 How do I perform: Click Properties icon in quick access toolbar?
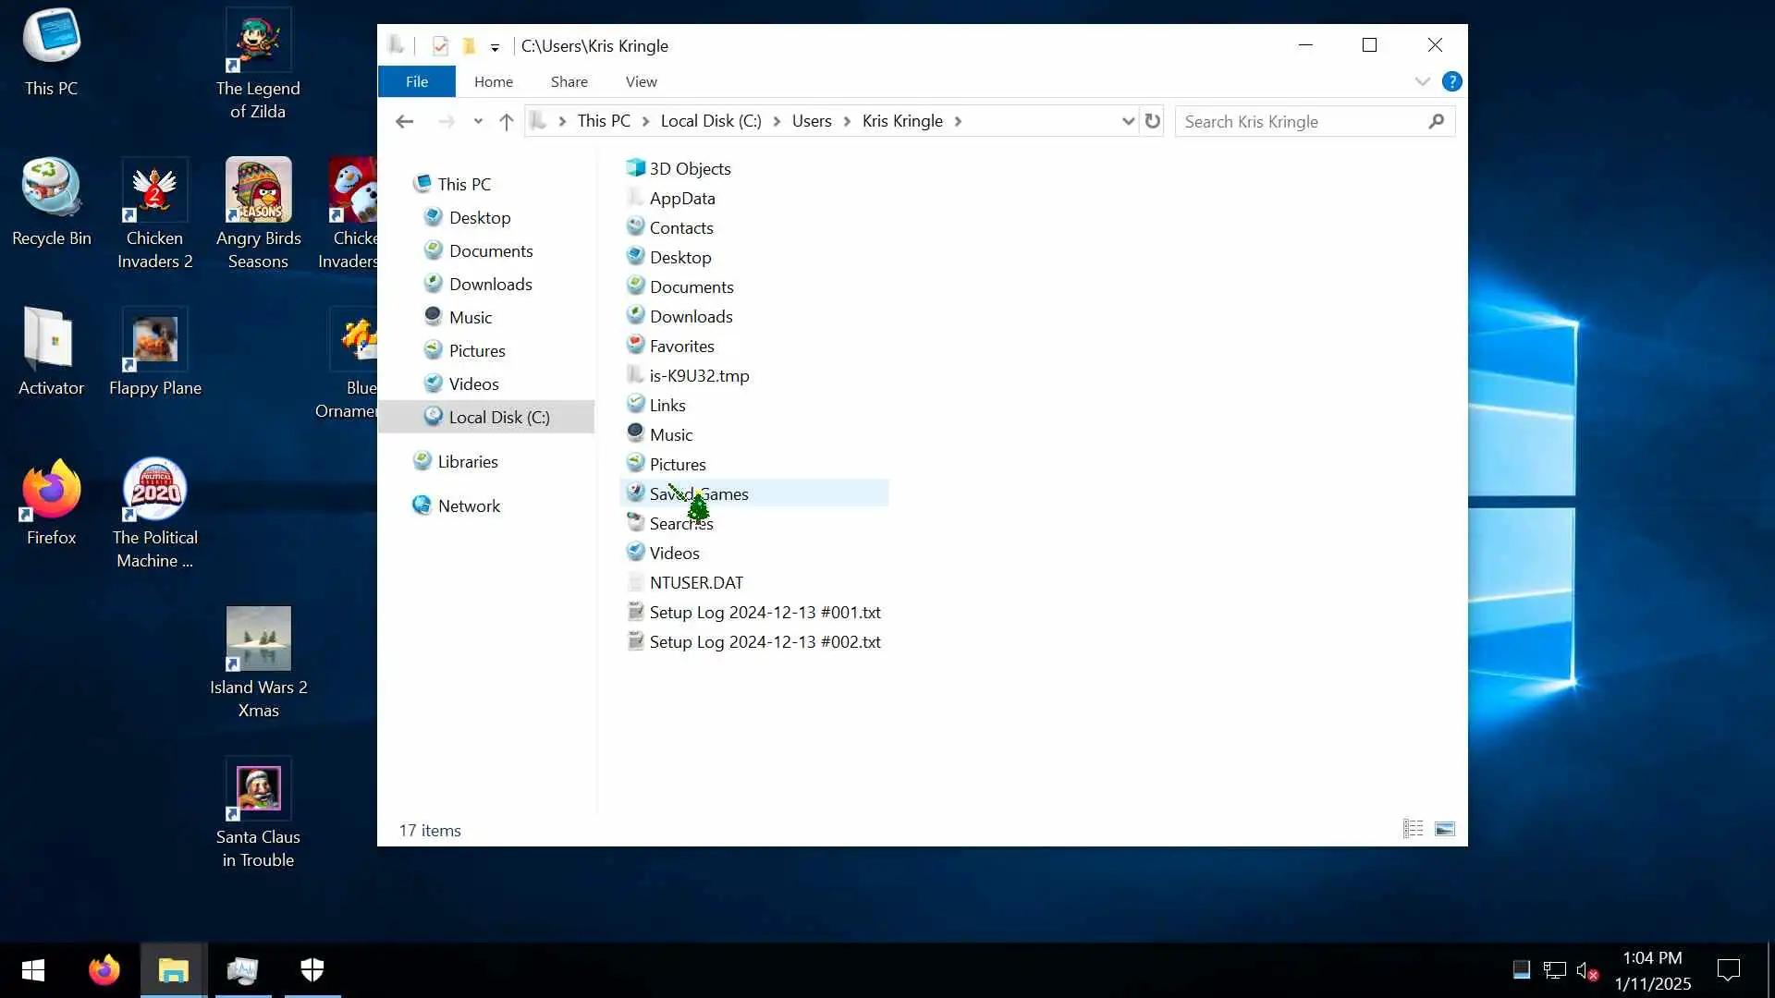tap(440, 45)
